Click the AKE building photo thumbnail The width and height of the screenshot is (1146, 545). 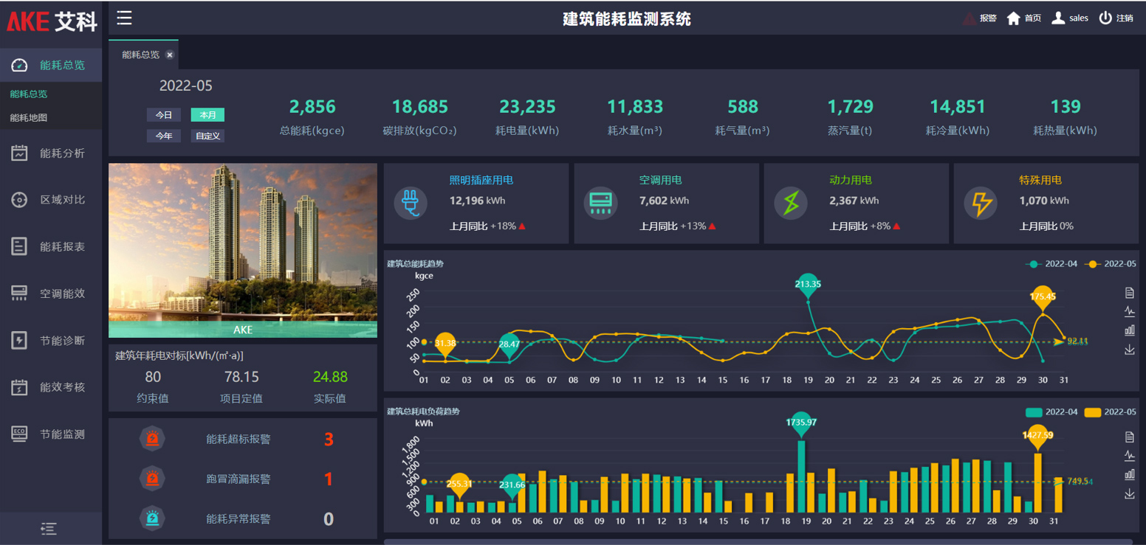pyautogui.click(x=242, y=249)
